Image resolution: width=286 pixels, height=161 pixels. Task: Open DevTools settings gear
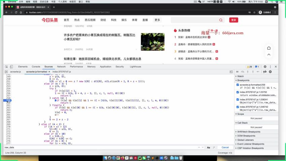tap(265, 67)
